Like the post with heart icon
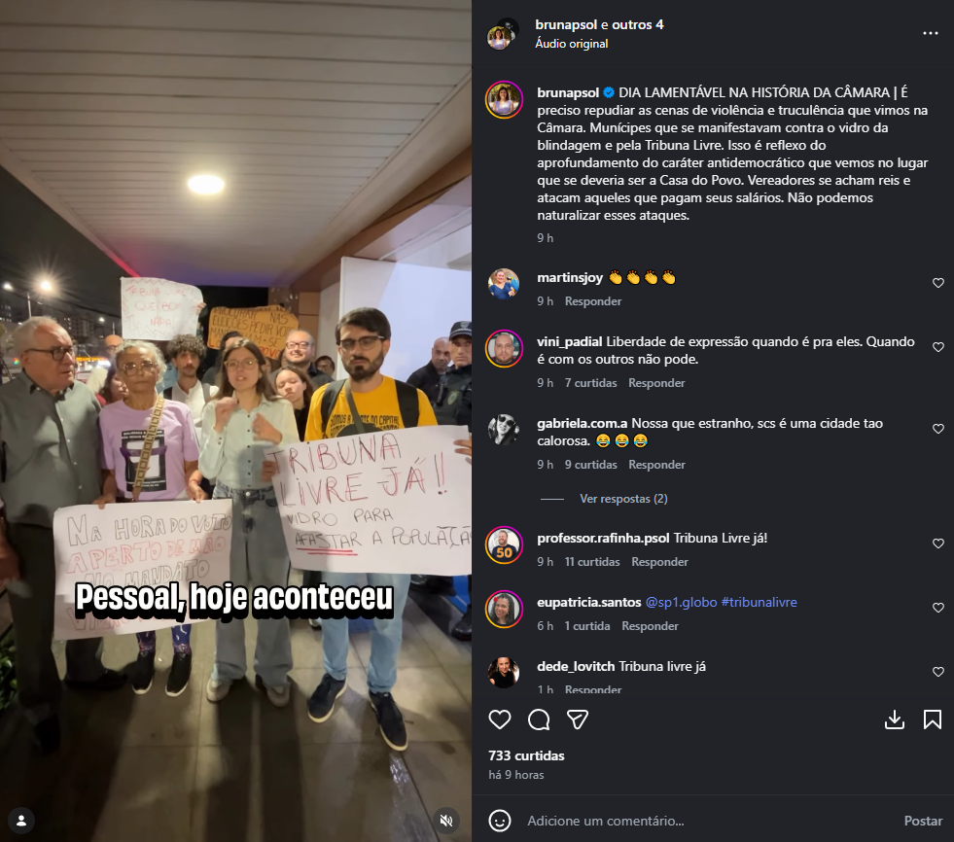Screen dimensions: 954x842 tap(500, 719)
